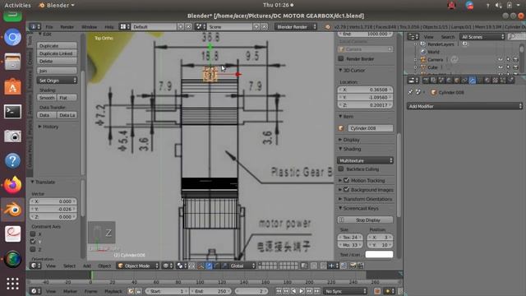526x296 pixels.
Task: Open the World properties tab icon
Action: [x=449, y=81]
